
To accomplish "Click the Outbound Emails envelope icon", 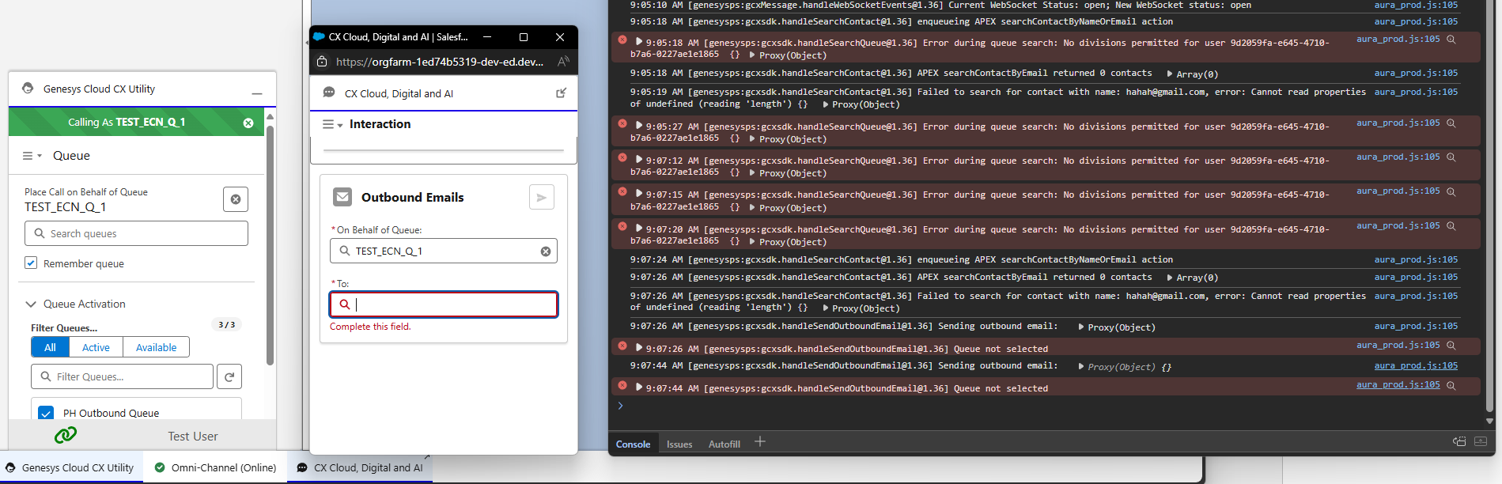I will pyautogui.click(x=342, y=197).
